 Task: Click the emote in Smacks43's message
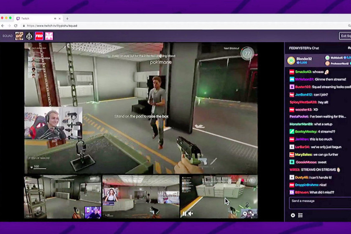[327, 72]
